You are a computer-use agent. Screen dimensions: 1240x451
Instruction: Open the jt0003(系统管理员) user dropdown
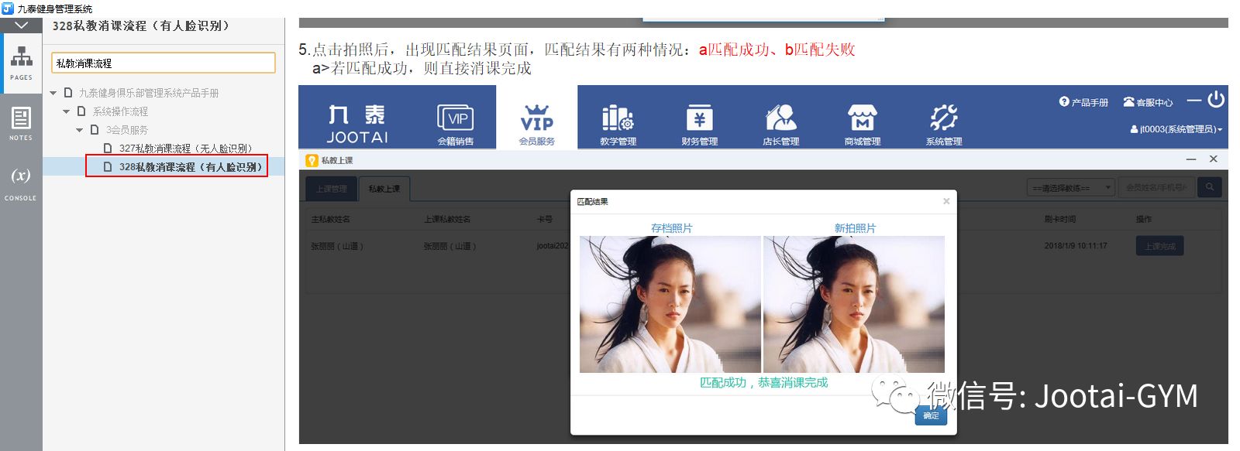(x=1176, y=129)
